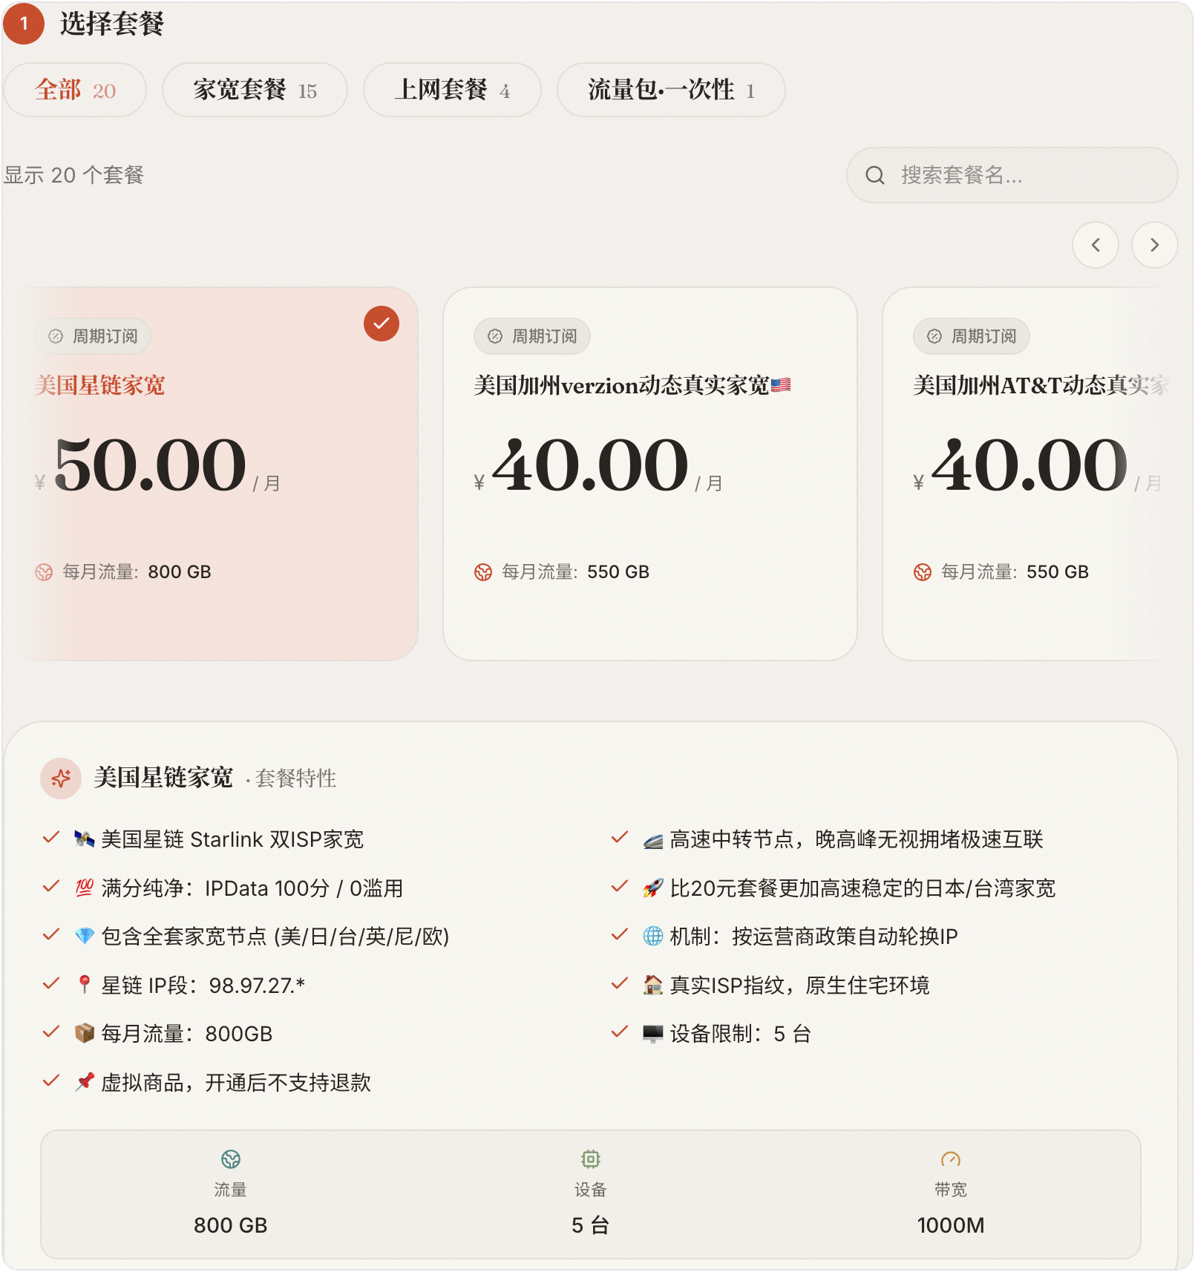Focus the 搜索套餐名 search field
Screen dimensions: 1195x1272
1012,175
